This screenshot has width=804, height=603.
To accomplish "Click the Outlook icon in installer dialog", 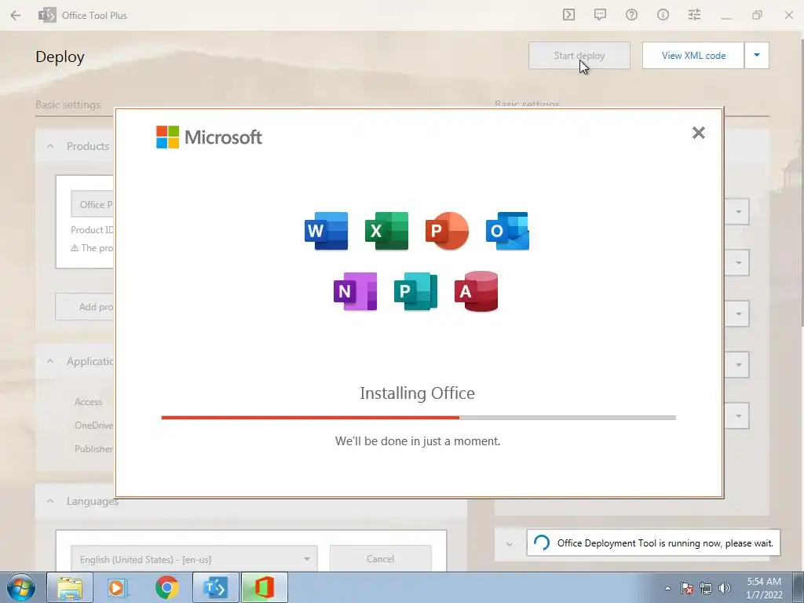I will [508, 231].
